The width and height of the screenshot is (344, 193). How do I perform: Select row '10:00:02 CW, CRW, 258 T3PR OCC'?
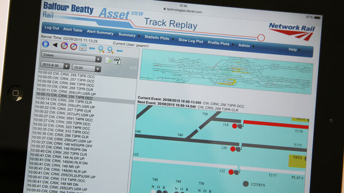[67, 74]
